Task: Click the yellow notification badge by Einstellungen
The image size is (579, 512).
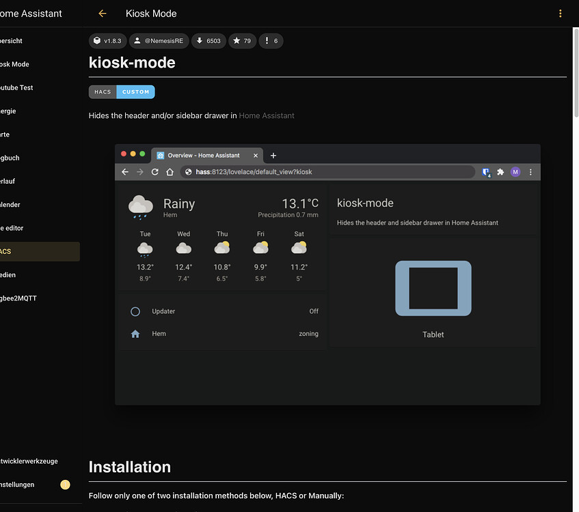Action: [65, 485]
